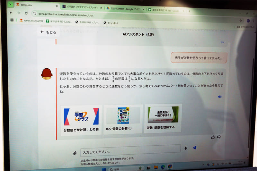The height and width of the screenshot is (171, 257).
Task: Open the tab search dropdown
Action: click(x=10, y=4)
